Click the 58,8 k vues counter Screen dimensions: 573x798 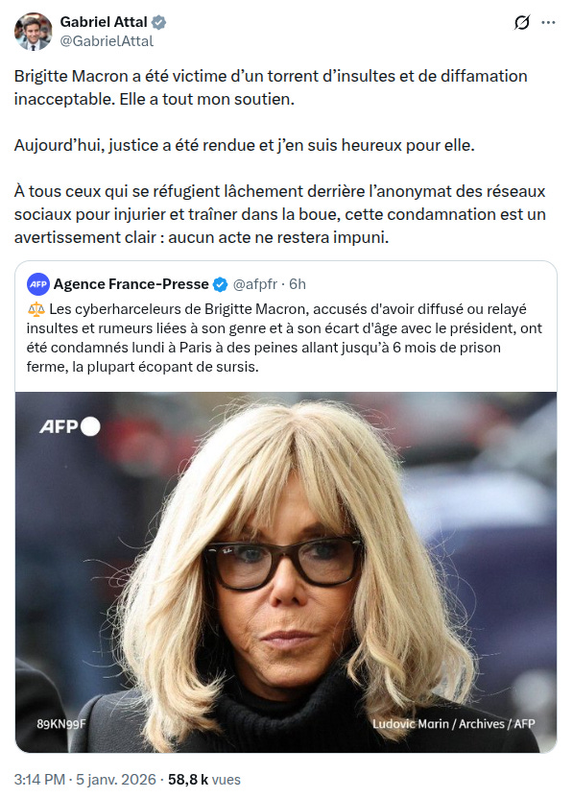pos(204,779)
